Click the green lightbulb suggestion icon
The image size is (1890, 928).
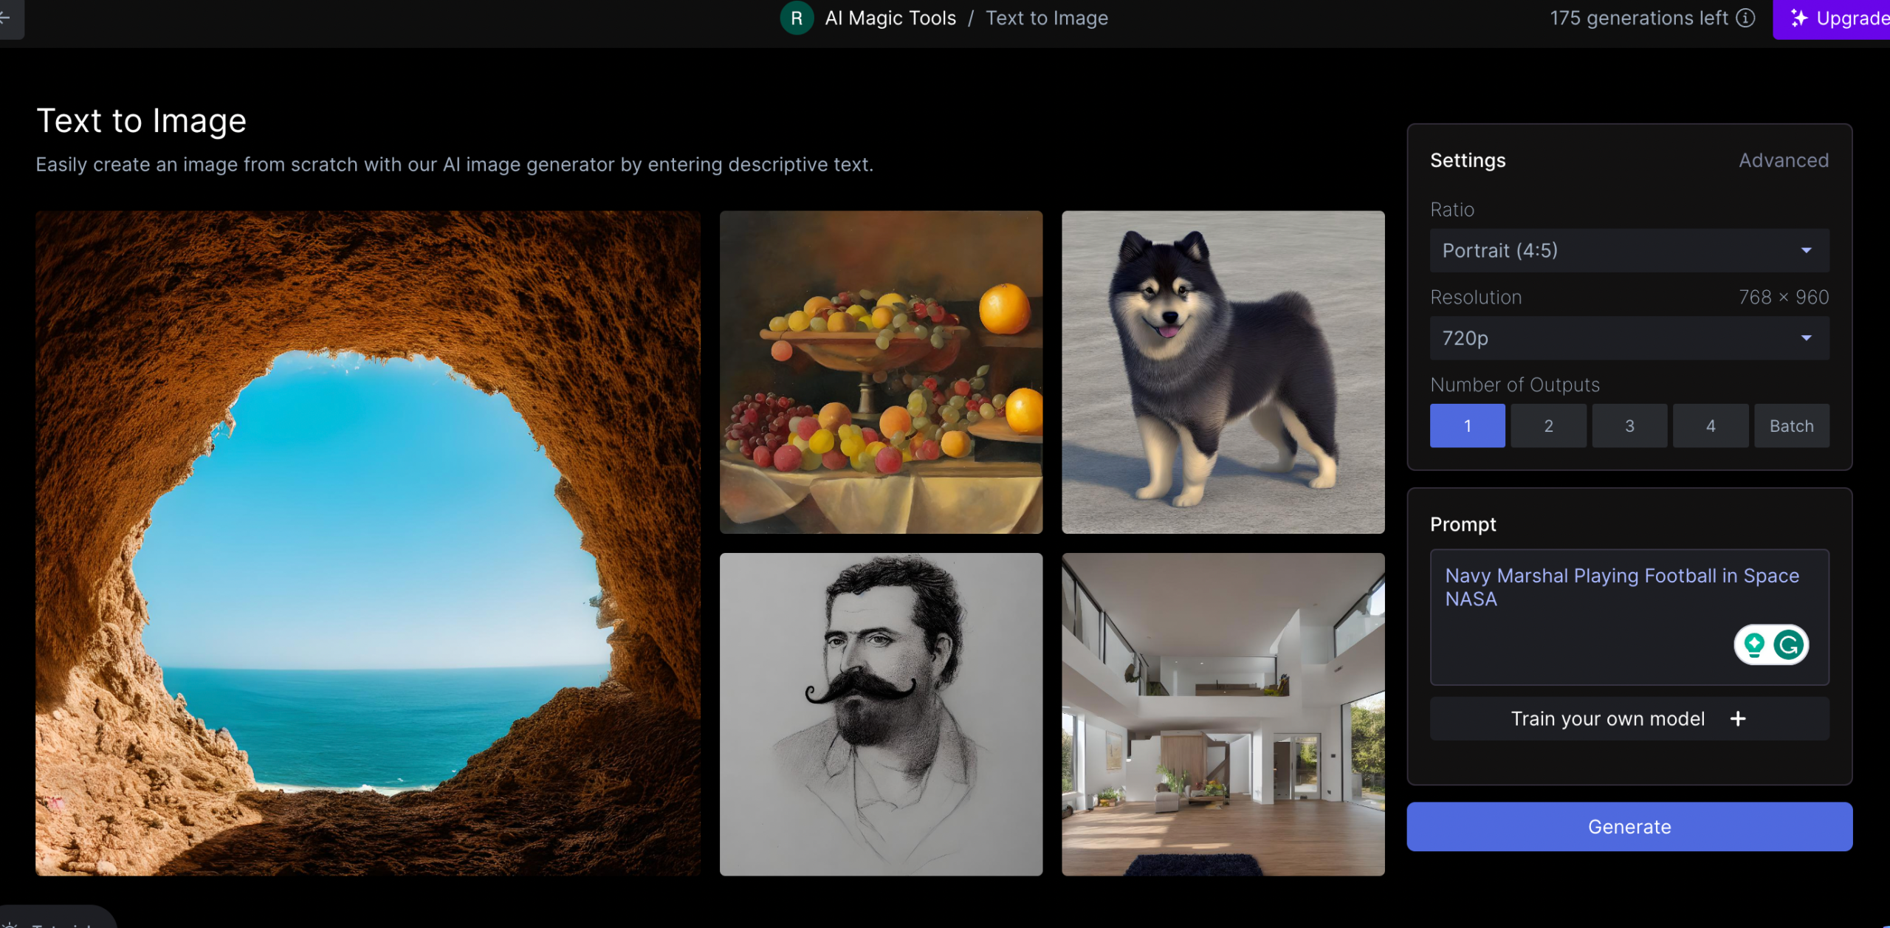point(1754,645)
